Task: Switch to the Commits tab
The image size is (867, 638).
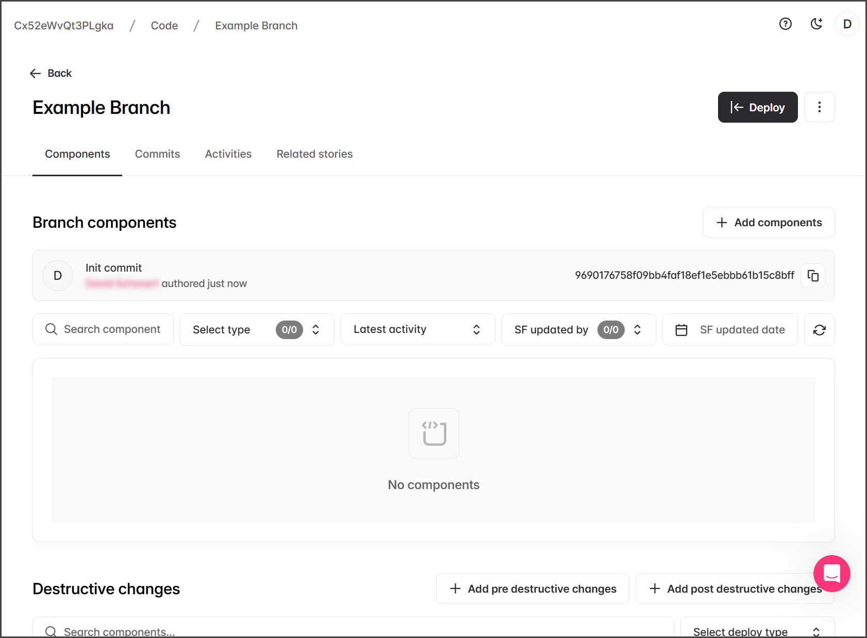Action: 157,154
